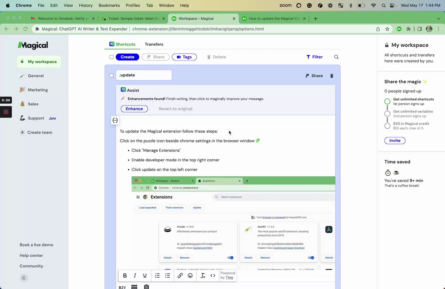Select the Shortcuts tab
This screenshot has height=289, width=445.
click(x=122, y=44)
